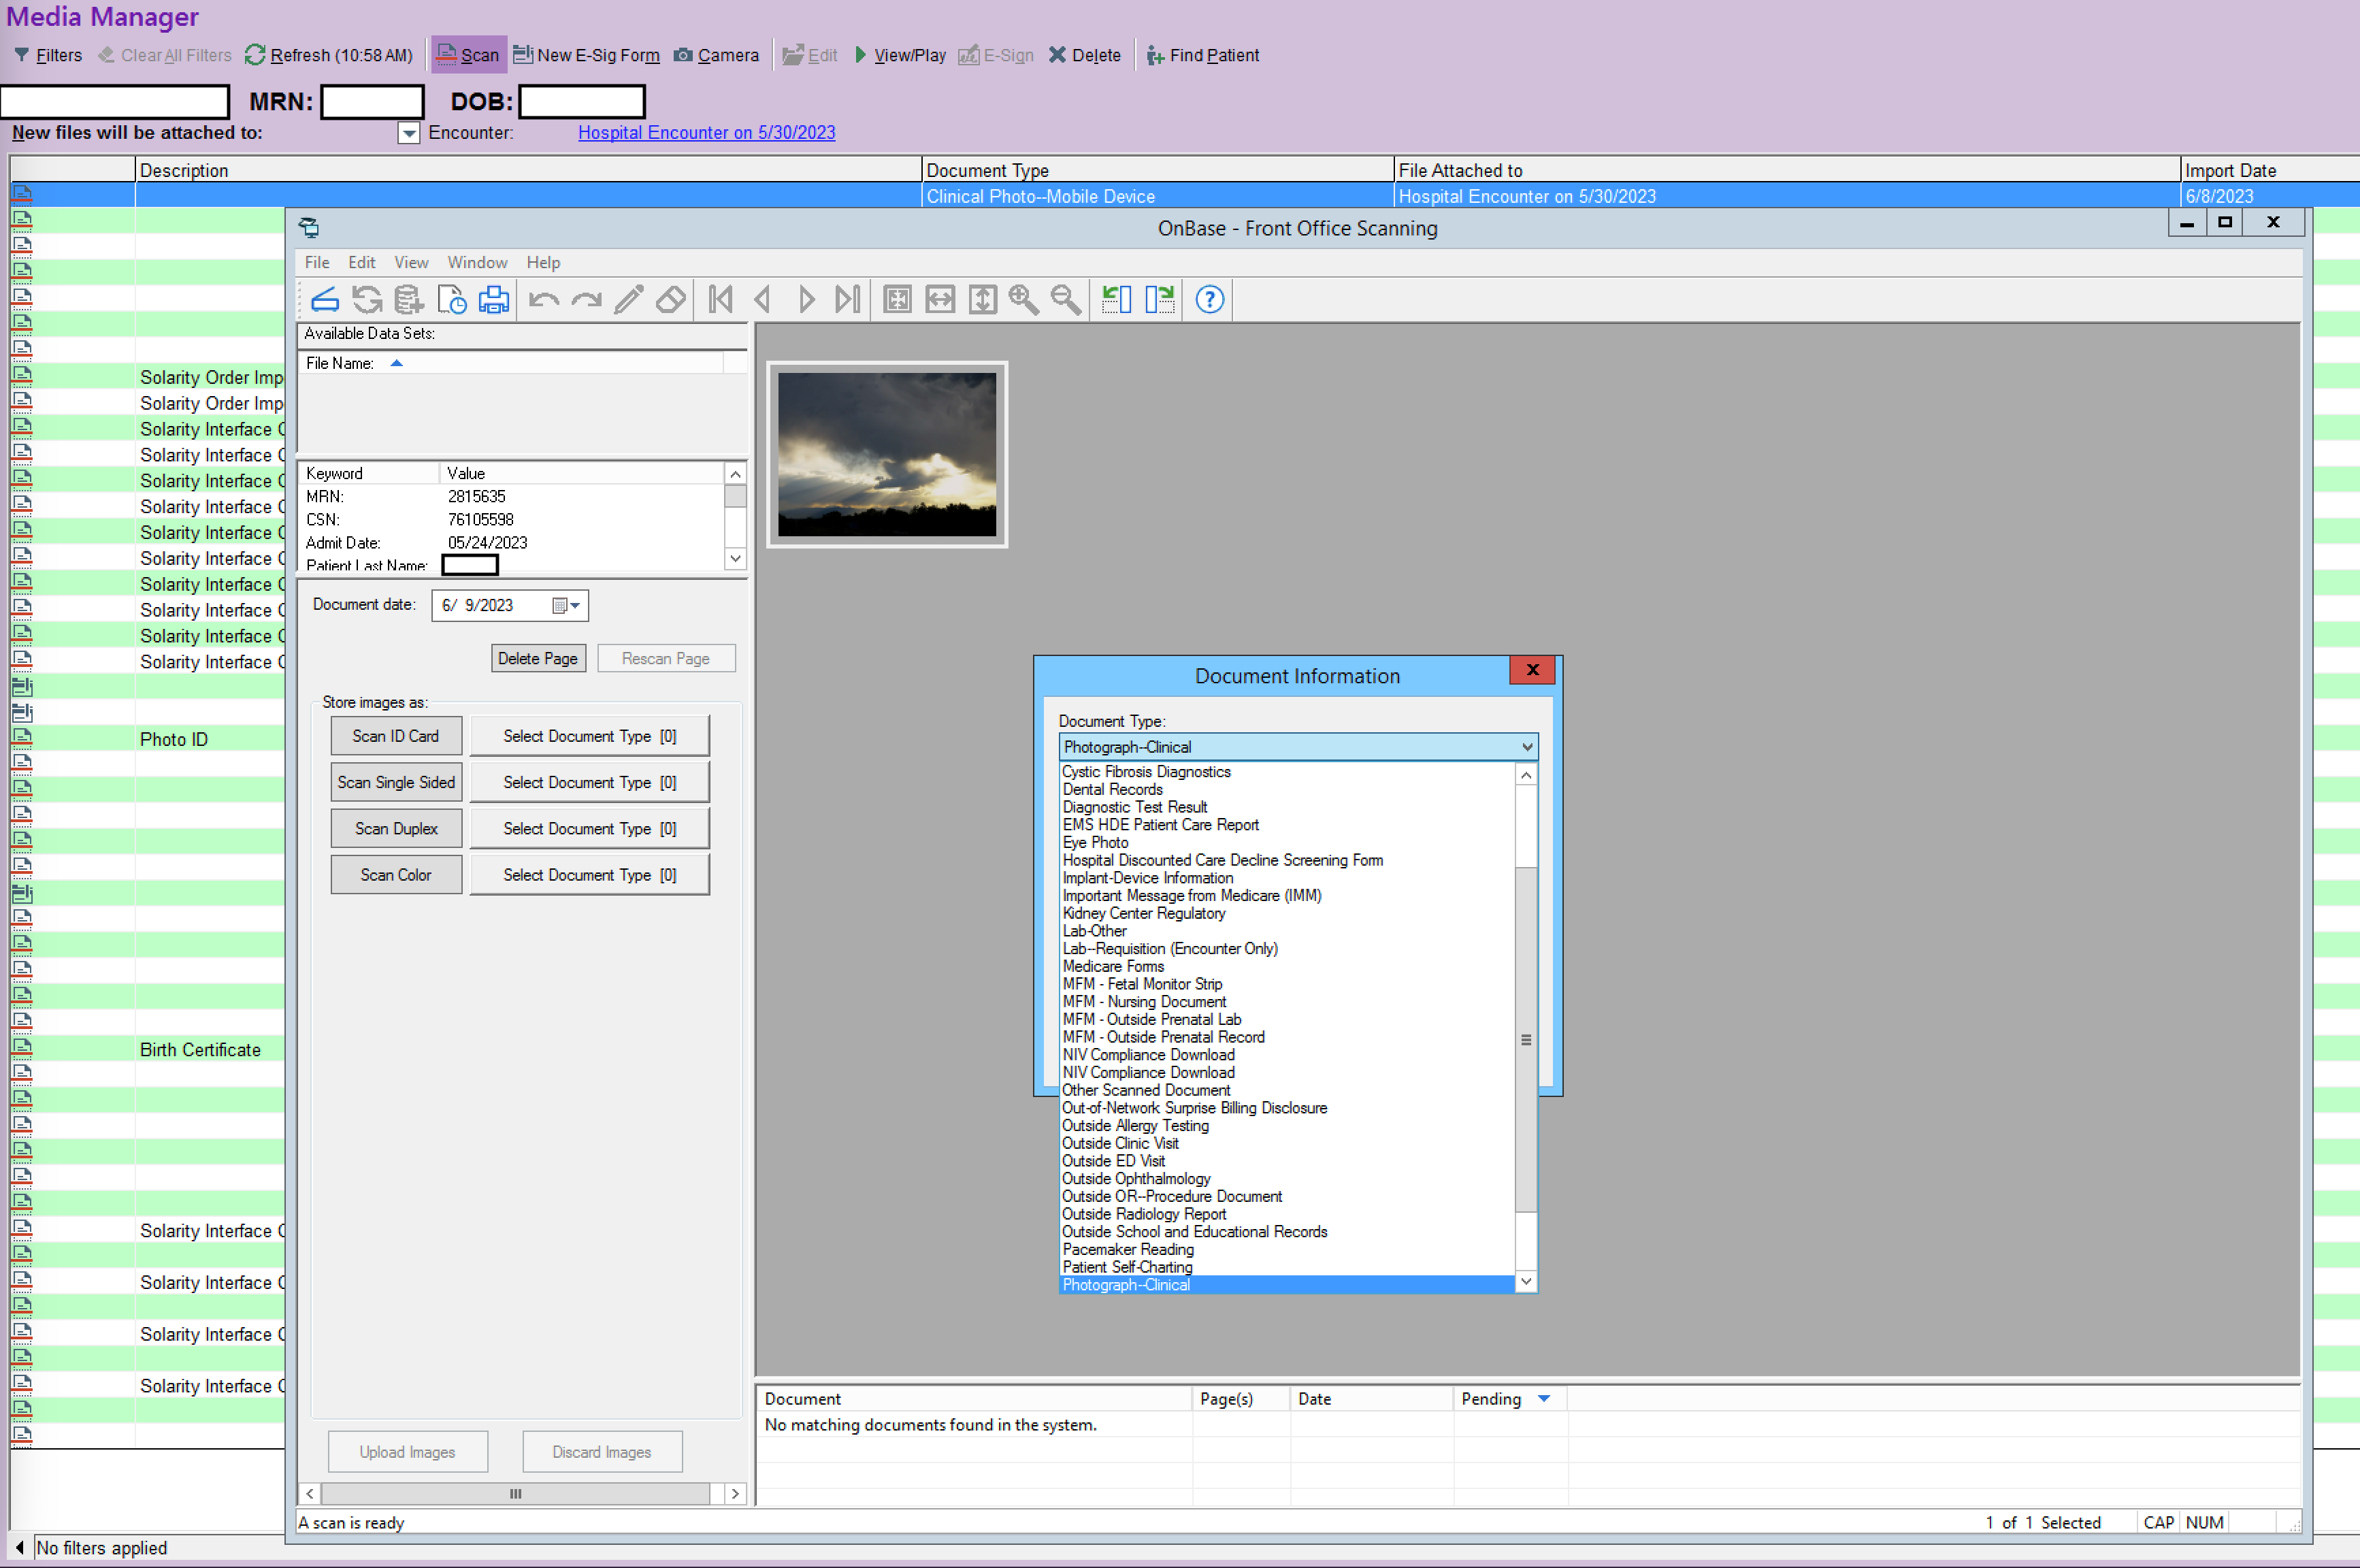Open the Window menu in OnBase
The image size is (2360, 1568).
click(x=477, y=262)
